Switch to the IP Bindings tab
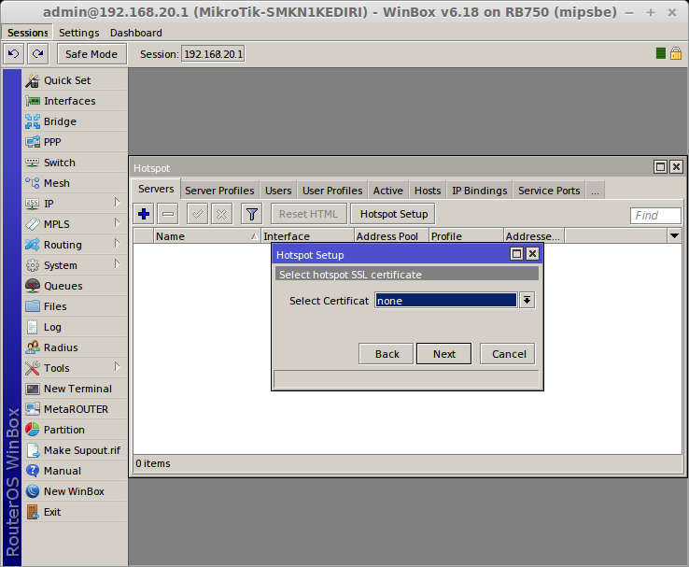This screenshot has height=567, width=689. pyautogui.click(x=479, y=191)
